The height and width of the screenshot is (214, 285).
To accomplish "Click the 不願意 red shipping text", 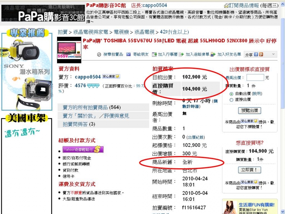I will tap(76, 193).
